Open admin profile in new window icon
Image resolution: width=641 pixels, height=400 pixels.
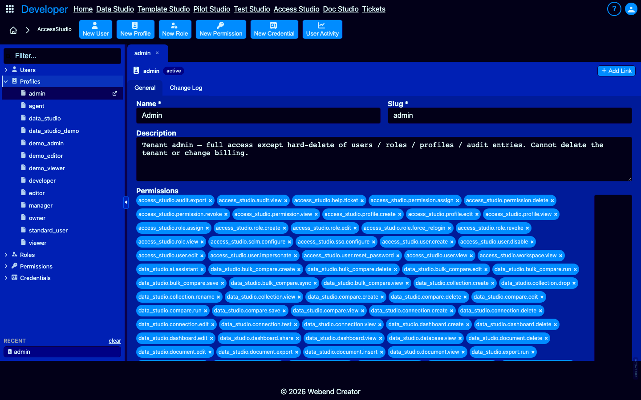(115, 93)
